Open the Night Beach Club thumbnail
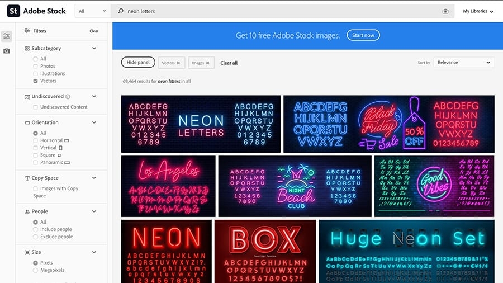 (295, 186)
